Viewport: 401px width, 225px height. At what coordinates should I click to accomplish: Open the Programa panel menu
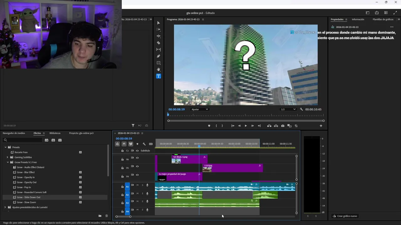pyautogui.click(x=203, y=19)
